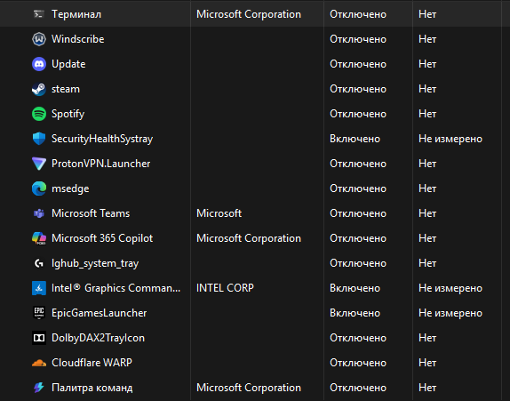510x401 pixels.
Task: Click Отключено status of DolbyDAX2TrayIcon
Action: click(358, 338)
